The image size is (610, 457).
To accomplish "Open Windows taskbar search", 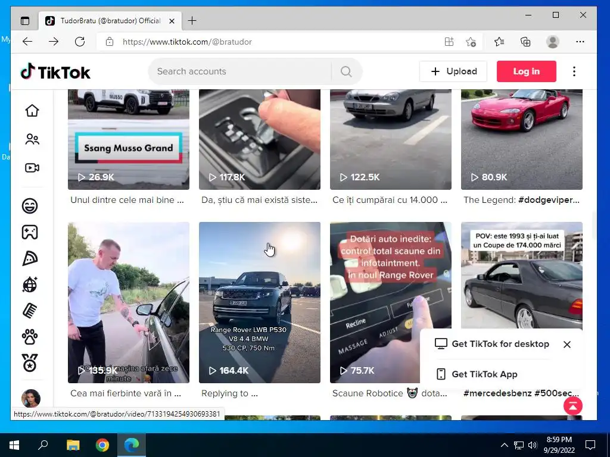I will 43,445.
